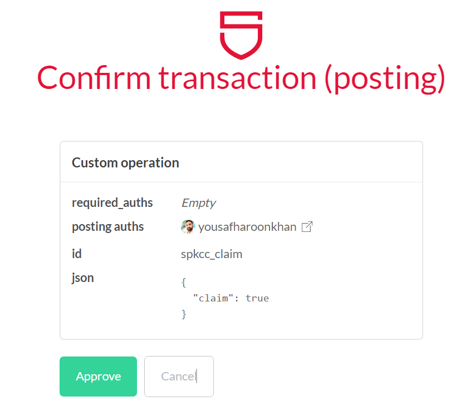This screenshot has width=470, height=406.
Task: Select the "claim" key in json
Action: coord(213,298)
